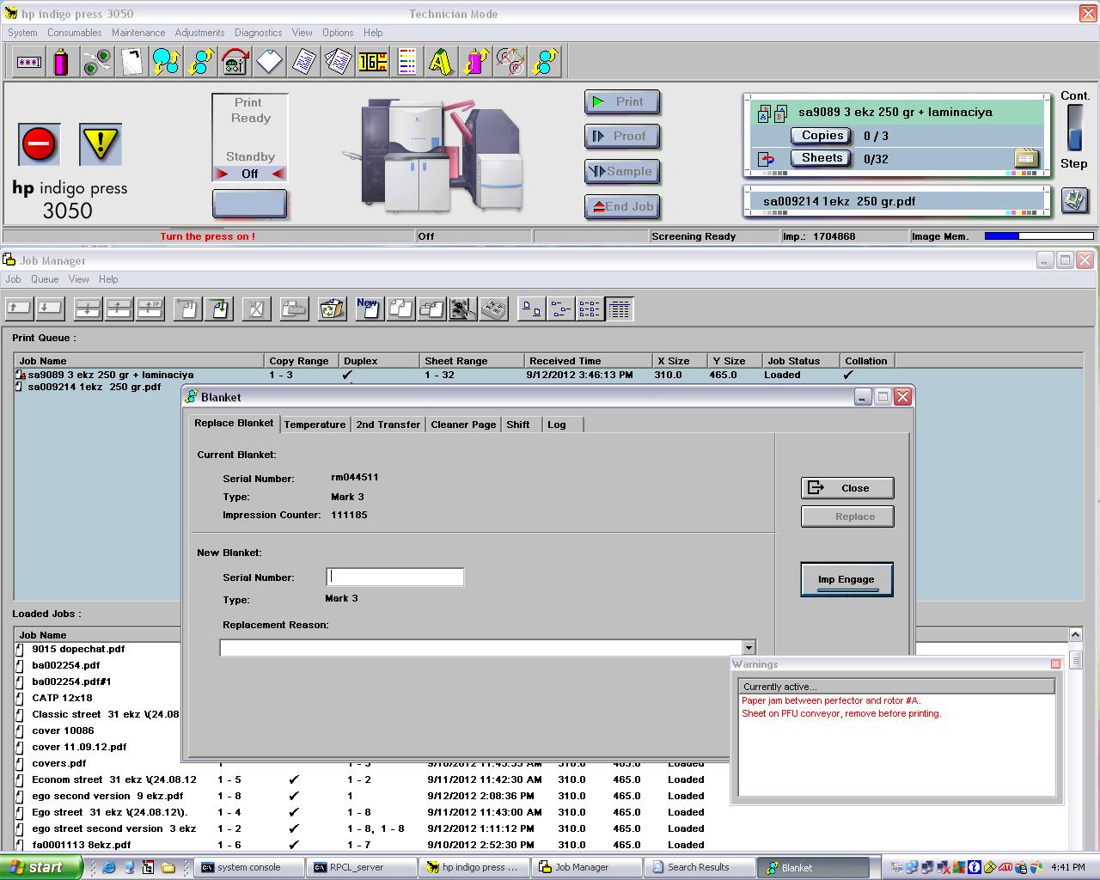Viewport: 1100px width, 880px height.
Task: Open the yellow 16 counter icon
Action: click(372, 62)
